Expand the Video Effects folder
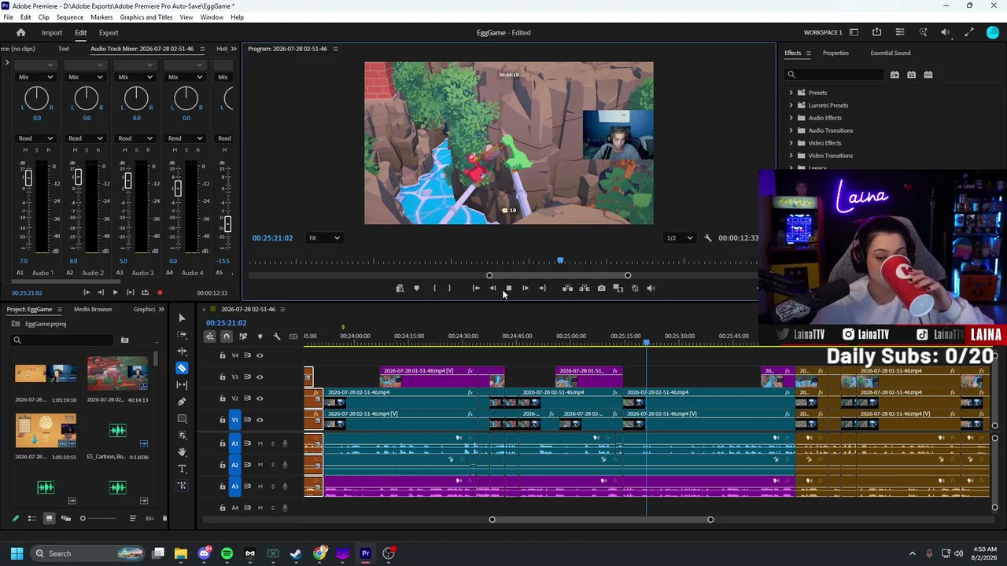Screen dimensions: 1007x566 click(791, 143)
